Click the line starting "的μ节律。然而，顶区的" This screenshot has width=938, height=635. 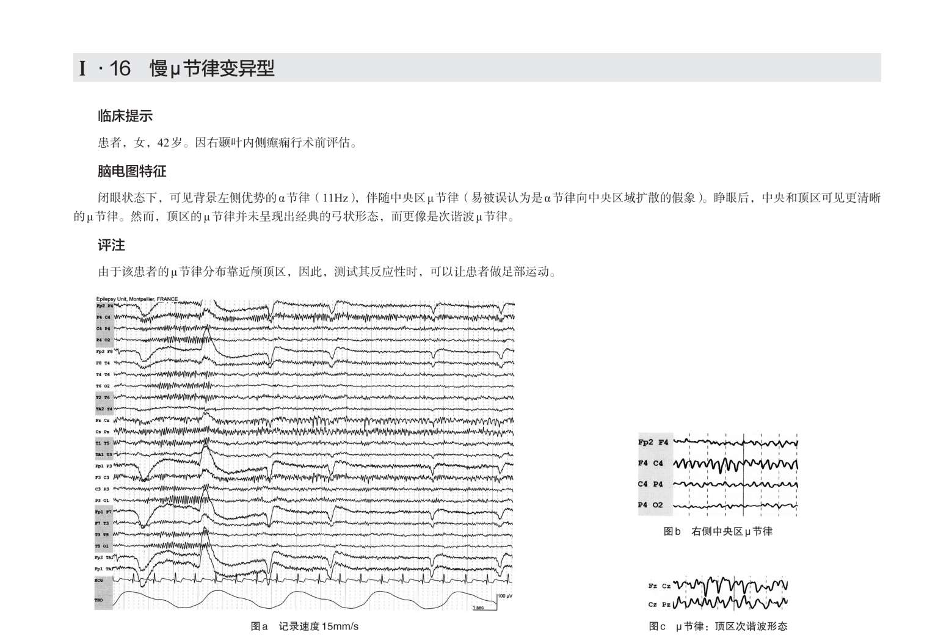pyautogui.click(x=295, y=216)
